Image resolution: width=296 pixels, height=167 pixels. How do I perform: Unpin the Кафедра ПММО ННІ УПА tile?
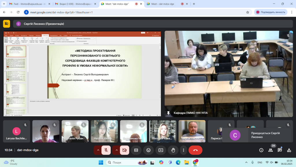tap(169, 113)
